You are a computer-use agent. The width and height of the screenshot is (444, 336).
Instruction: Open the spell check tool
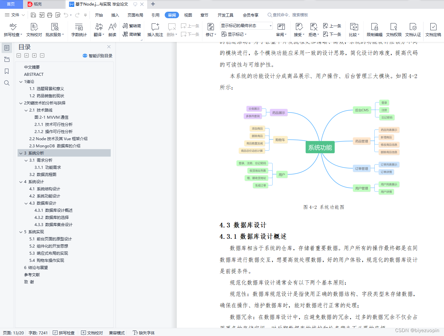13,30
